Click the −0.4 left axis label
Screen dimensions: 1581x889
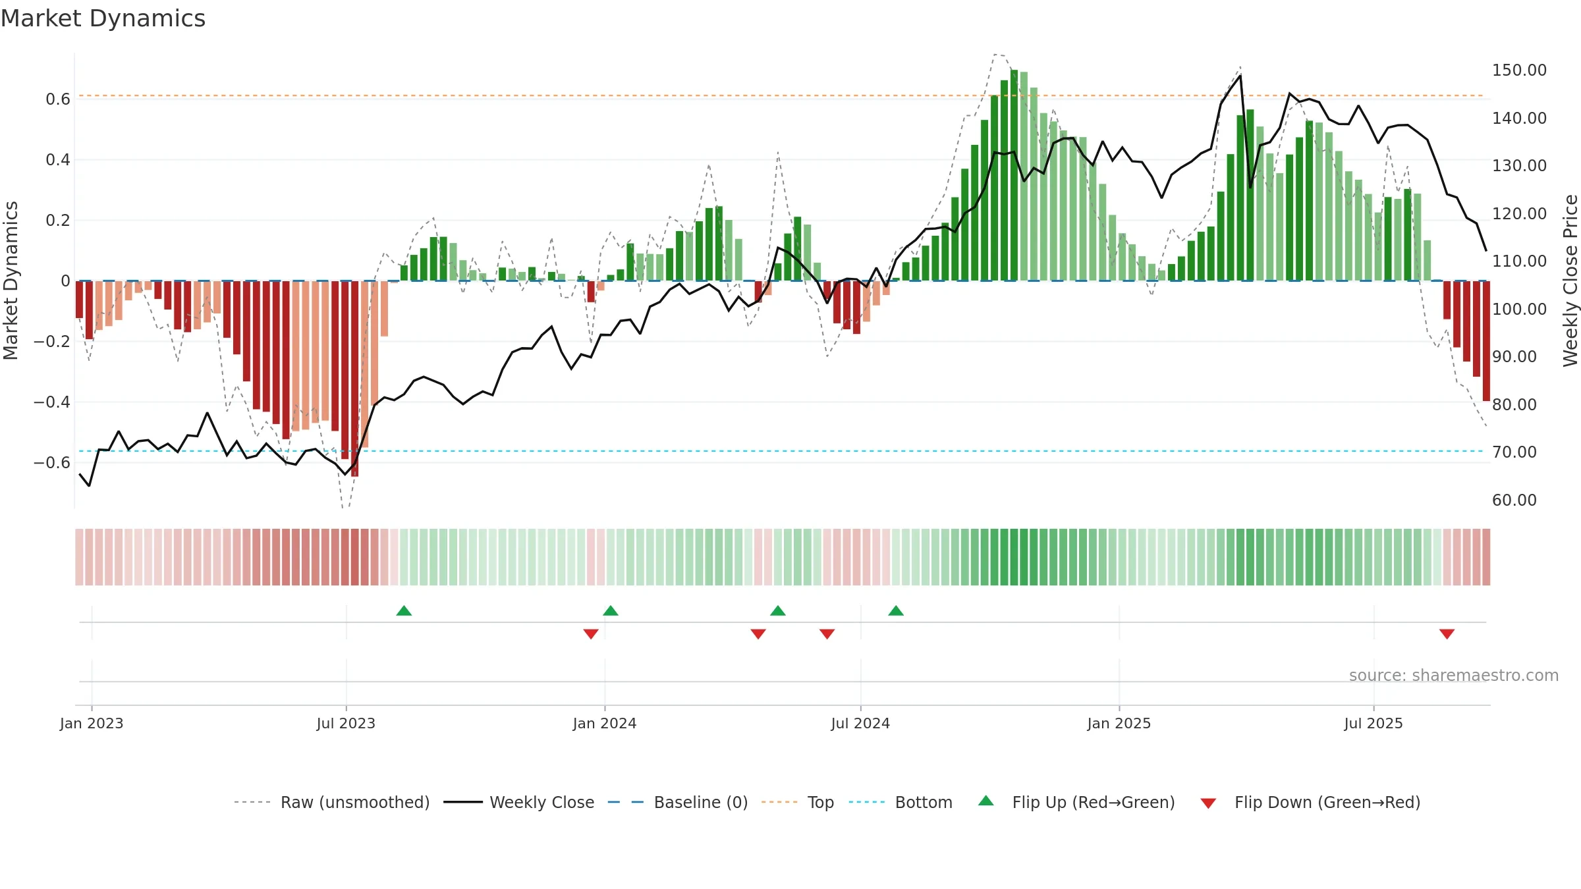click(52, 402)
